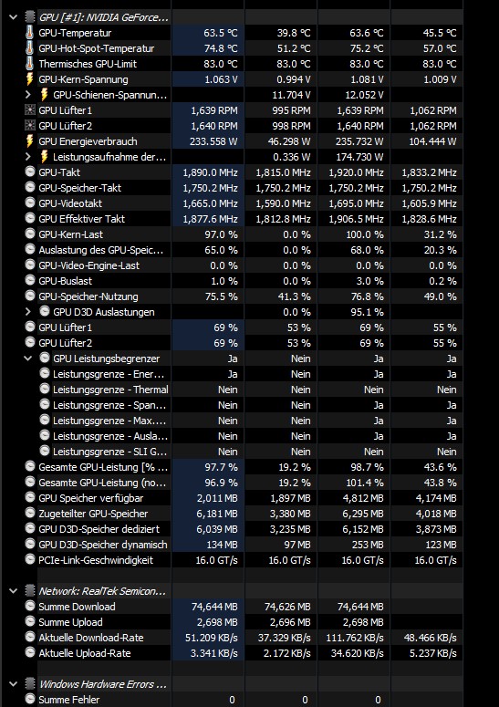Image resolution: width=499 pixels, height=707 pixels.
Task: Select the GPU D3D-Speicher dynamisch row
Action: [103, 545]
